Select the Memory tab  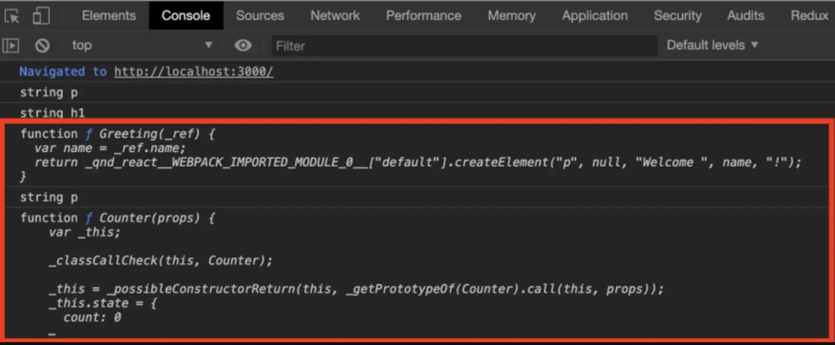click(x=512, y=15)
